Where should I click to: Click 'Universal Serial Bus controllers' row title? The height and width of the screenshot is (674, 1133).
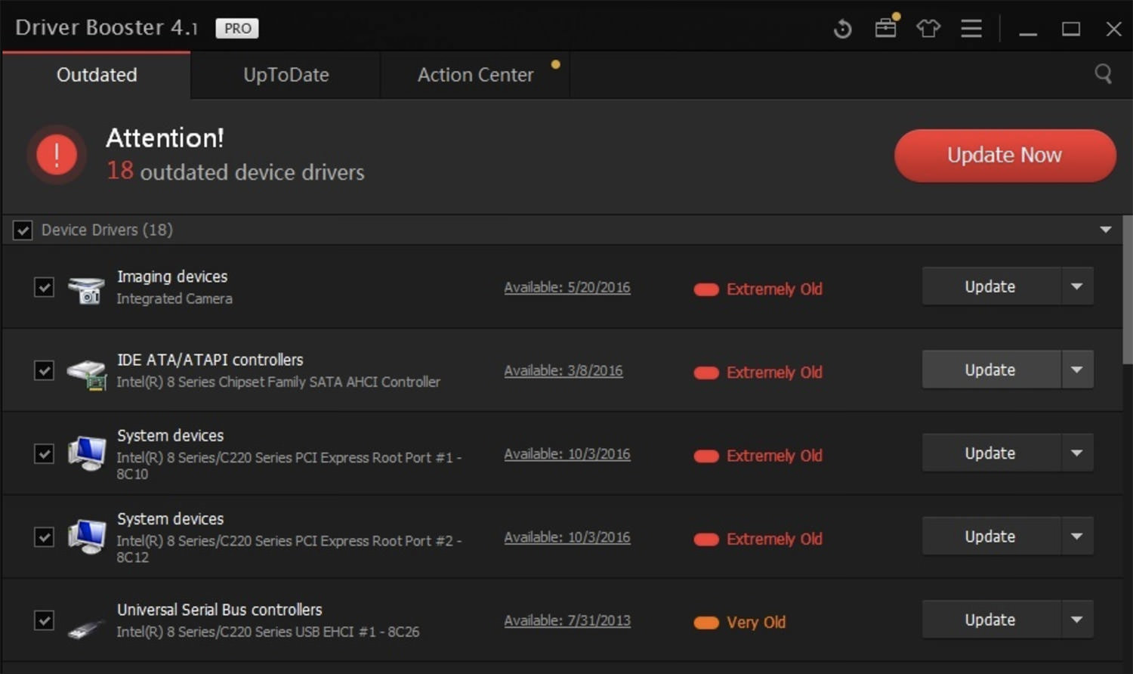tap(220, 609)
